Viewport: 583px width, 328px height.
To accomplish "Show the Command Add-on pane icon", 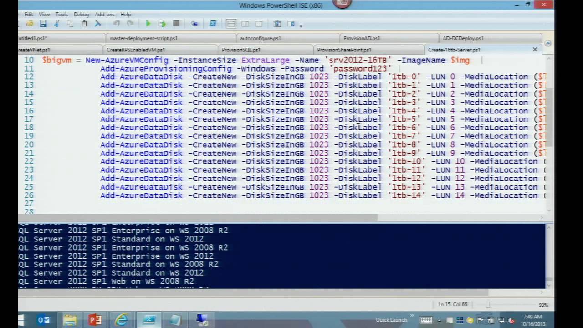I will [x=291, y=24].
